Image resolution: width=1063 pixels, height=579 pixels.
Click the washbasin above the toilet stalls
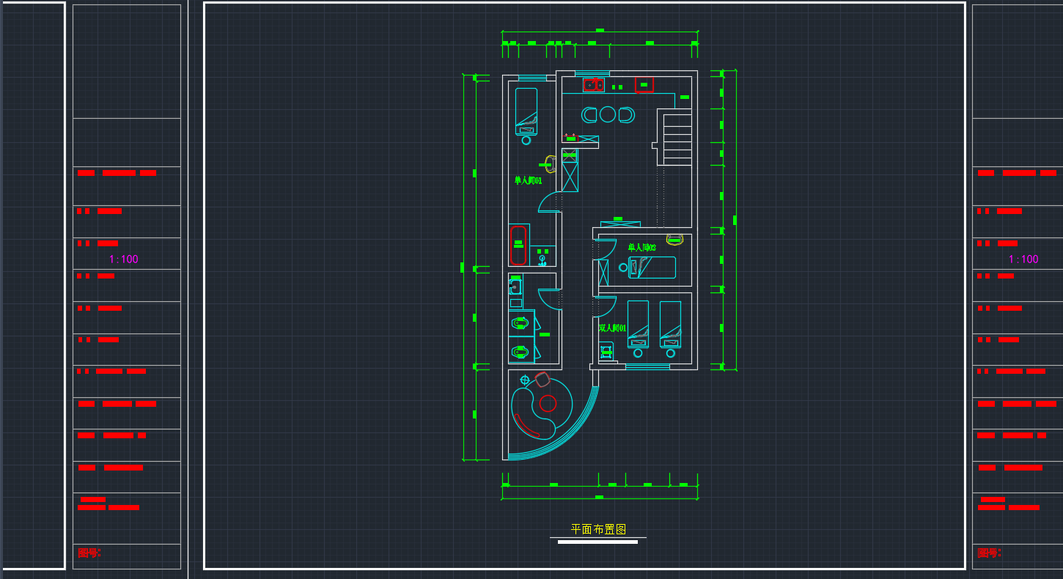[x=515, y=287]
